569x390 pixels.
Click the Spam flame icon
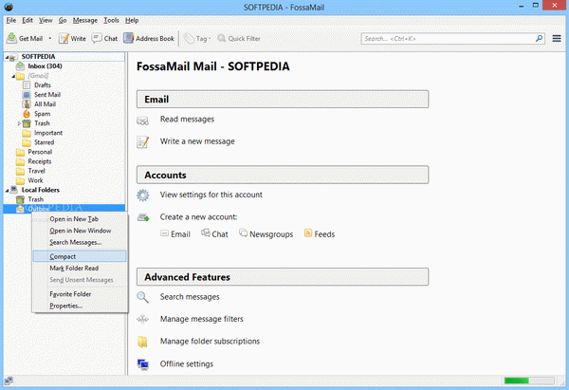click(x=27, y=114)
